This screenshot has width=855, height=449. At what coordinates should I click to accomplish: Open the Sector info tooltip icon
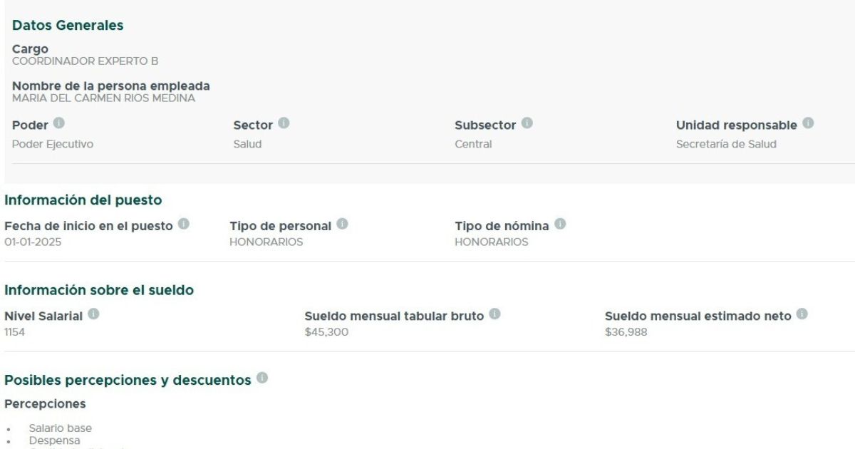pyautogui.click(x=284, y=124)
